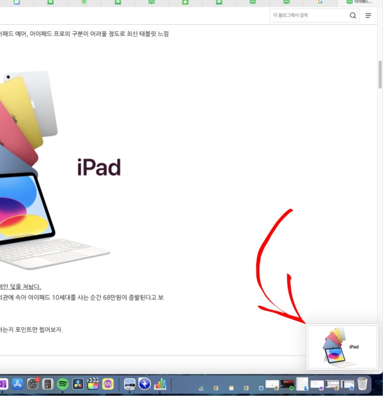The width and height of the screenshot is (383, 396).
Task: Restore minimized Spotify window in dock
Action: (x=287, y=385)
